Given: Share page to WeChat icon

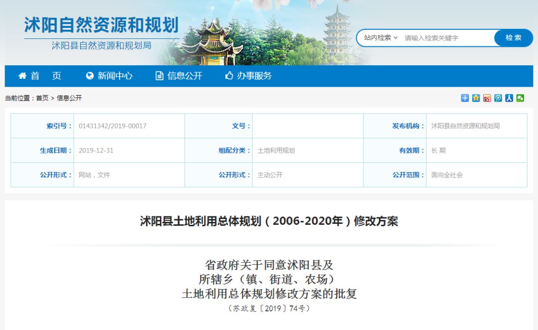Looking at the screenshot, I should click(520, 98).
